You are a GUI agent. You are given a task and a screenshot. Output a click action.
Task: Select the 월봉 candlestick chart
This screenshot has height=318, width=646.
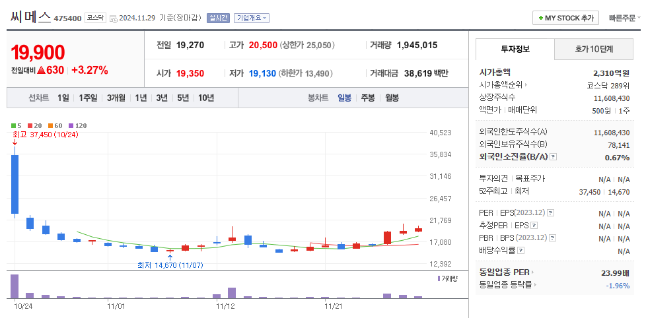(392, 98)
